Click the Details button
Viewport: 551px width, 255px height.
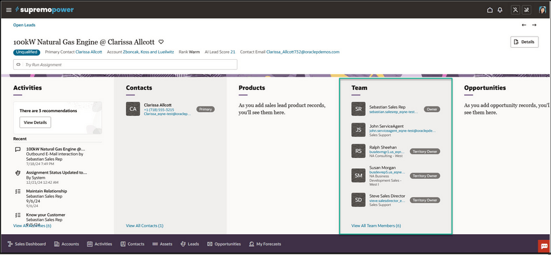tap(525, 42)
